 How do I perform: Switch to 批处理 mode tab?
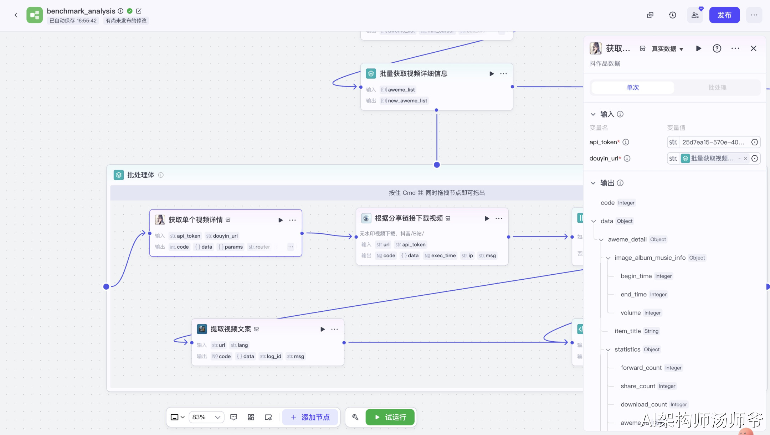tap(717, 88)
